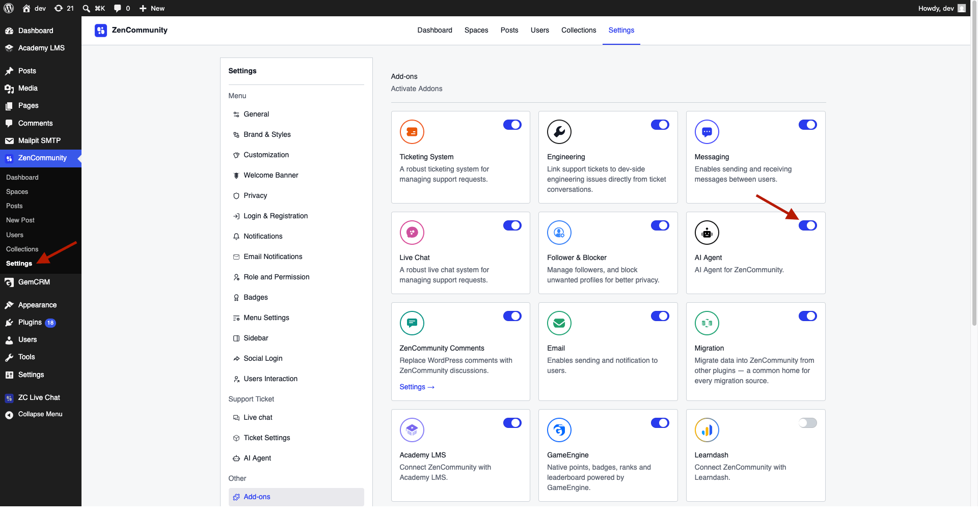Click the Engineering wrench icon
This screenshot has height=518, width=978.
(x=559, y=132)
